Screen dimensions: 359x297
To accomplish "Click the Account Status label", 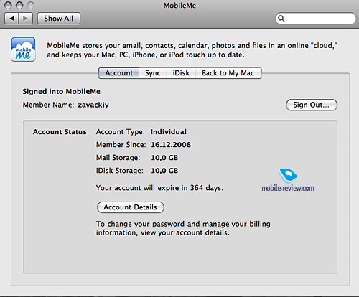I will click(x=60, y=132).
